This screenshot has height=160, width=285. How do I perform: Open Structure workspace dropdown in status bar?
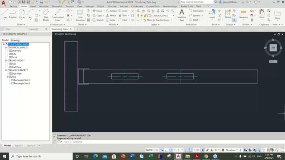tap(232, 150)
